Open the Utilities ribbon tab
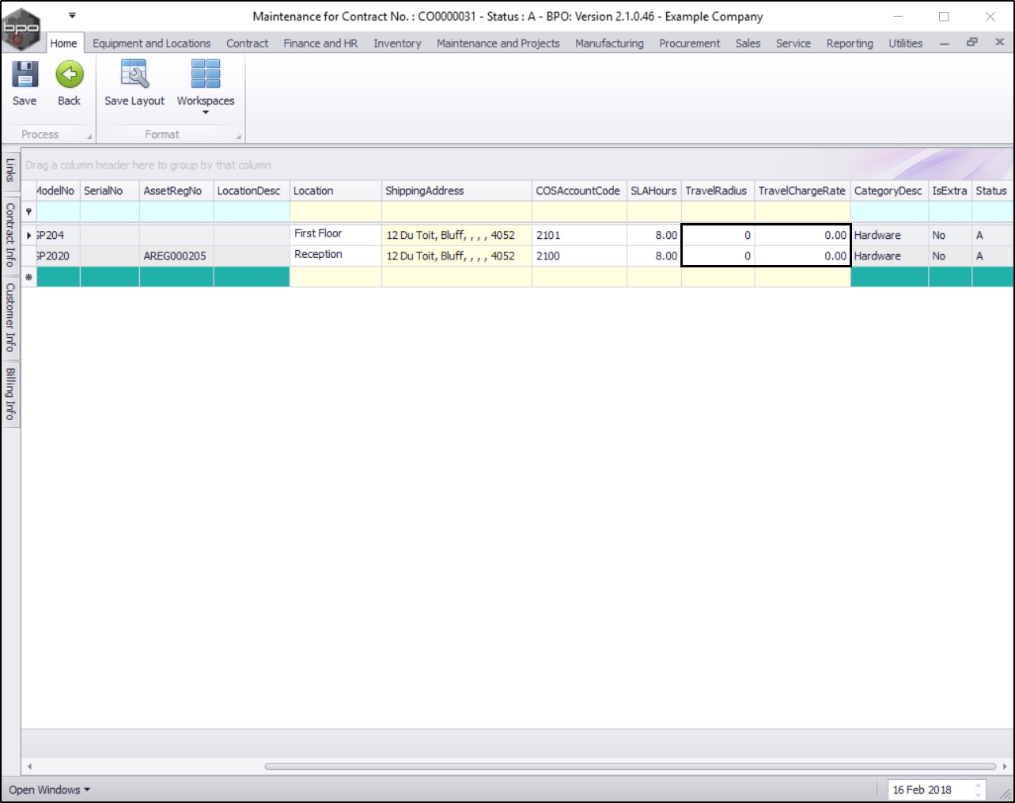 coord(905,44)
